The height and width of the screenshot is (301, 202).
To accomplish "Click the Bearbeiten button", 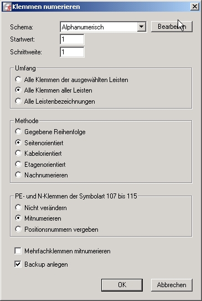I will point(172,27).
